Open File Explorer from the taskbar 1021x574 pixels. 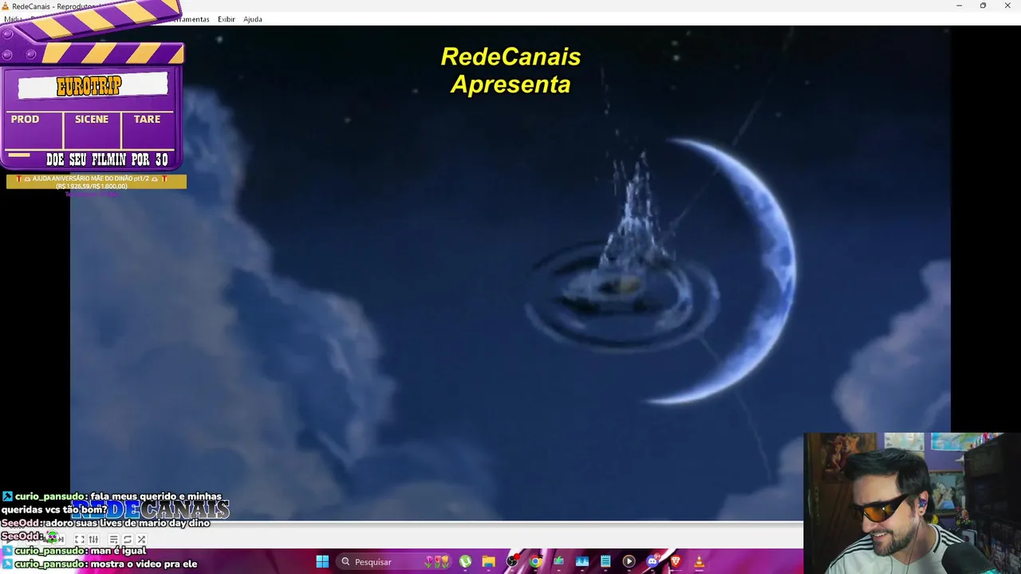coord(488,562)
